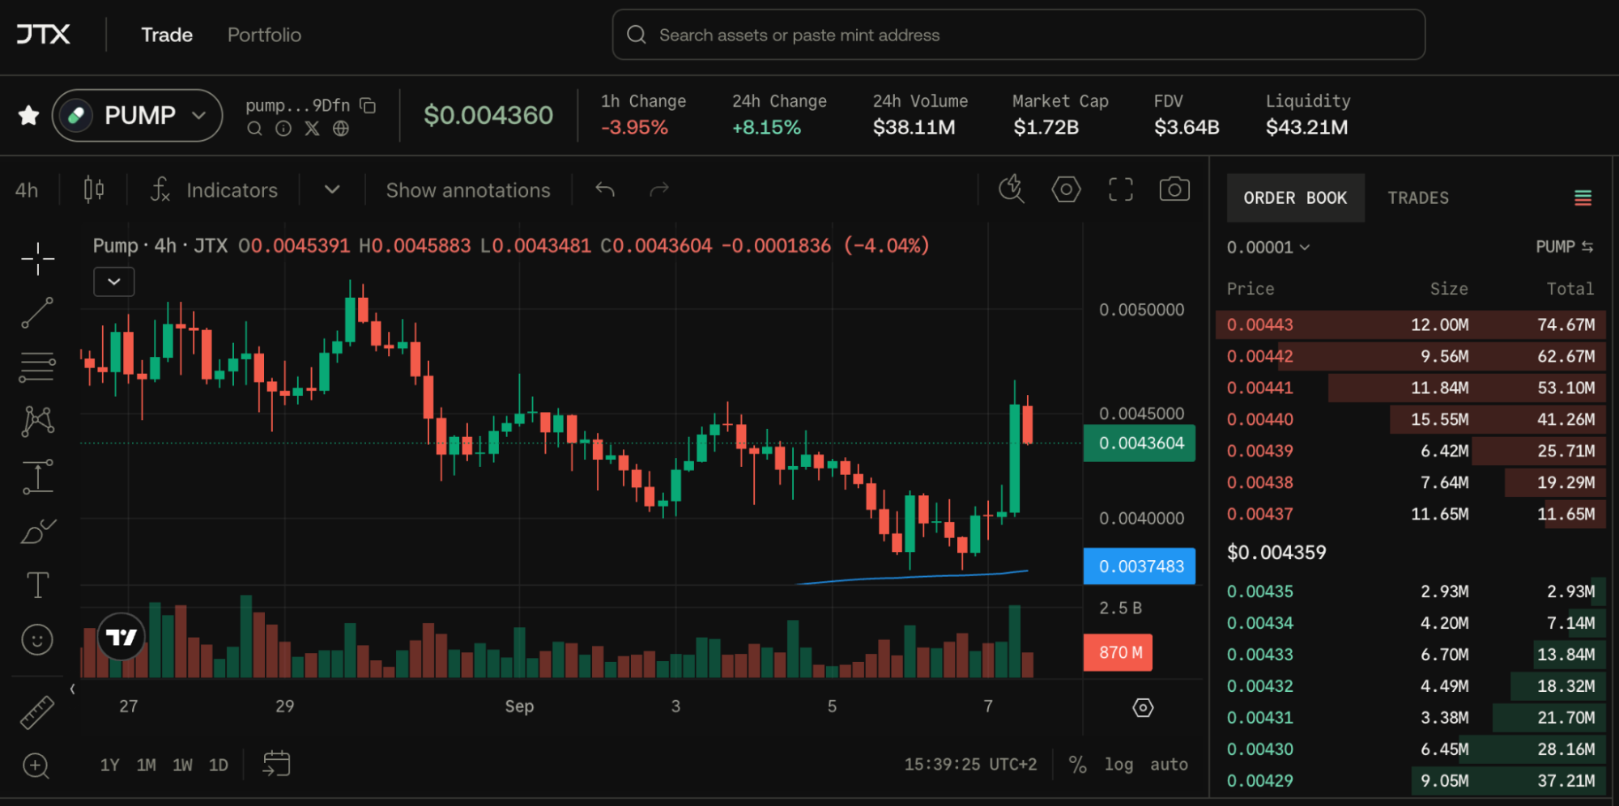The width and height of the screenshot is (1619, 806).
Task: Open the token's X profile icon
Action: pyautogui.click(x=312, y=128)
